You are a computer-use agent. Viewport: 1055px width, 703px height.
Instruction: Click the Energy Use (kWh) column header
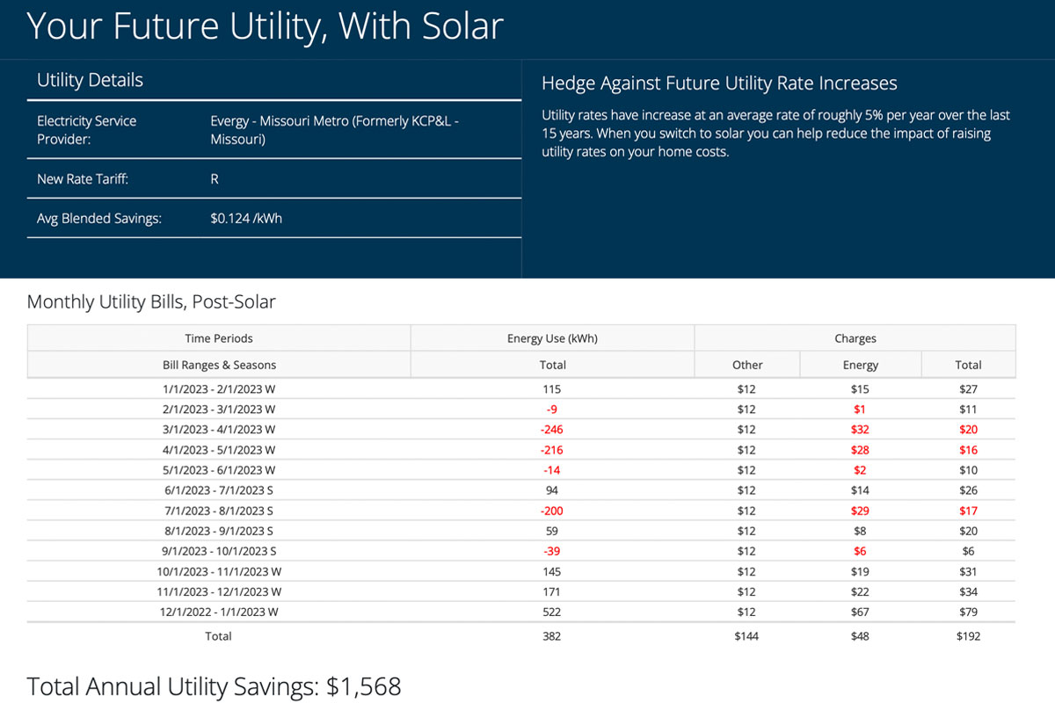point(552,337)
